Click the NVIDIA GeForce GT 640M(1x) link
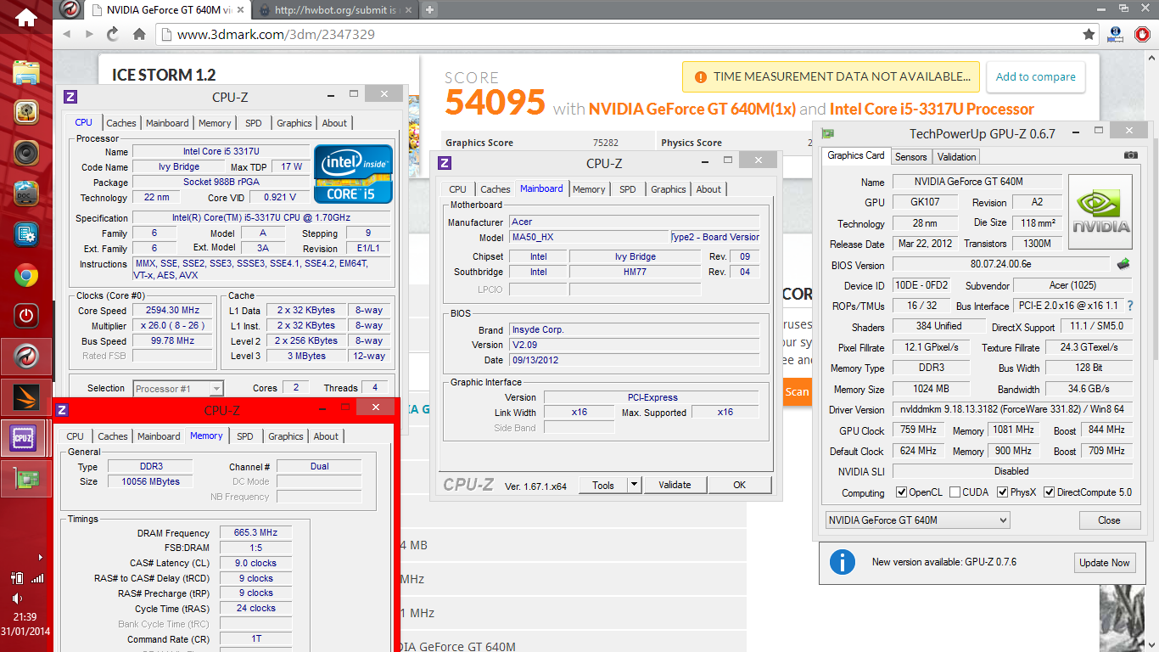The image size is (1159, 652). point(691,109)
